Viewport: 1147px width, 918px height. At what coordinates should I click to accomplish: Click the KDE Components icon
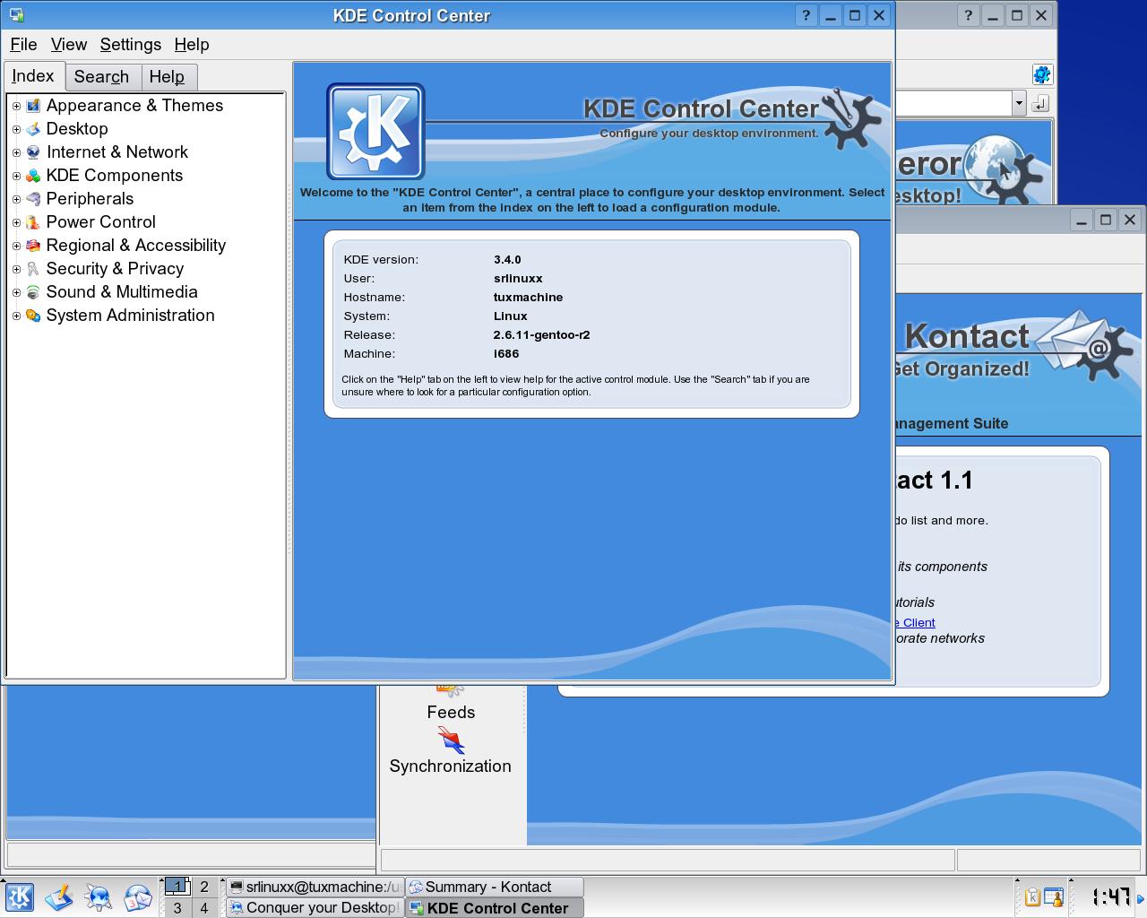coord(33,176)
